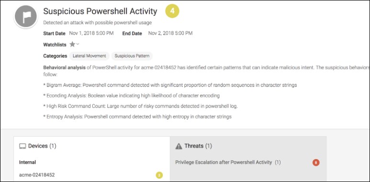
Task: Select the Suspicious Pattern category tag
Action: pyautogui.click(x=132, y=56)
